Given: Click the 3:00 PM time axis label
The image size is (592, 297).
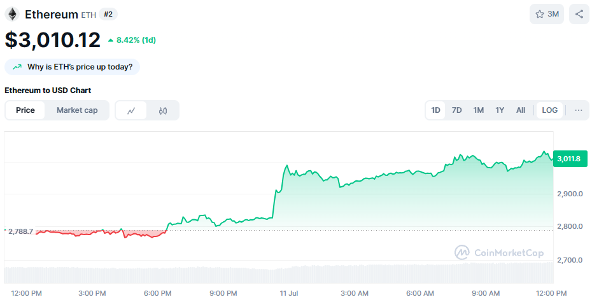Looking at the screenshot, I should 92,293.
